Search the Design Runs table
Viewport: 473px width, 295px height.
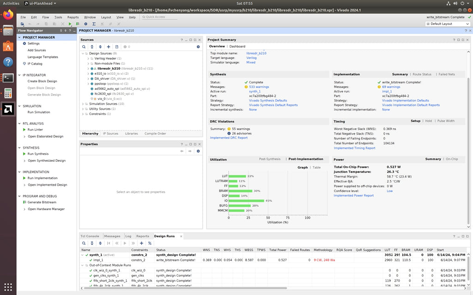coord(84,243)
